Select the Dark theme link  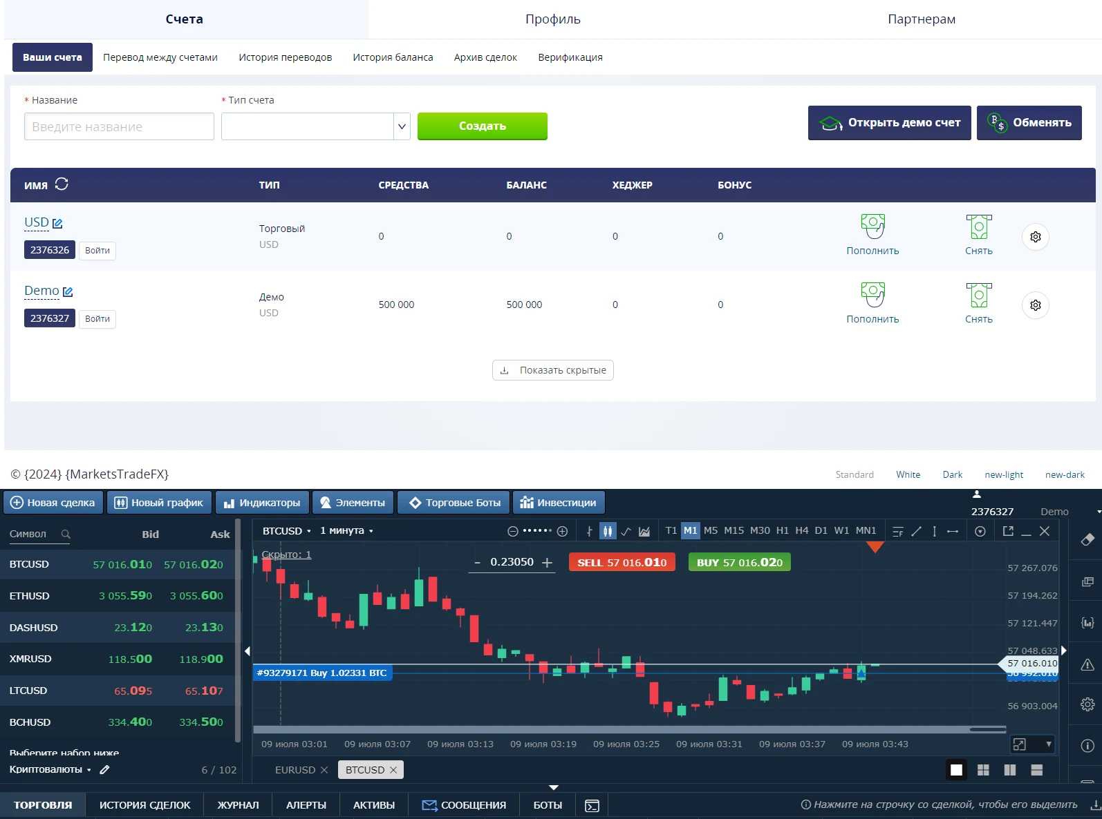(952, 474)
